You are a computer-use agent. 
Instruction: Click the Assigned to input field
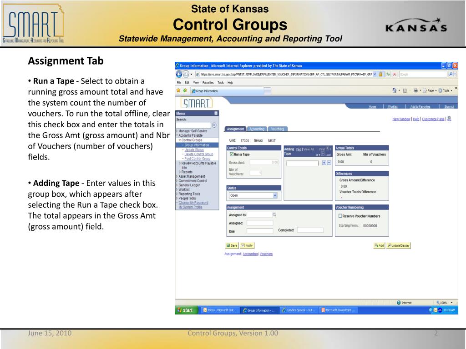pos(259,214)
